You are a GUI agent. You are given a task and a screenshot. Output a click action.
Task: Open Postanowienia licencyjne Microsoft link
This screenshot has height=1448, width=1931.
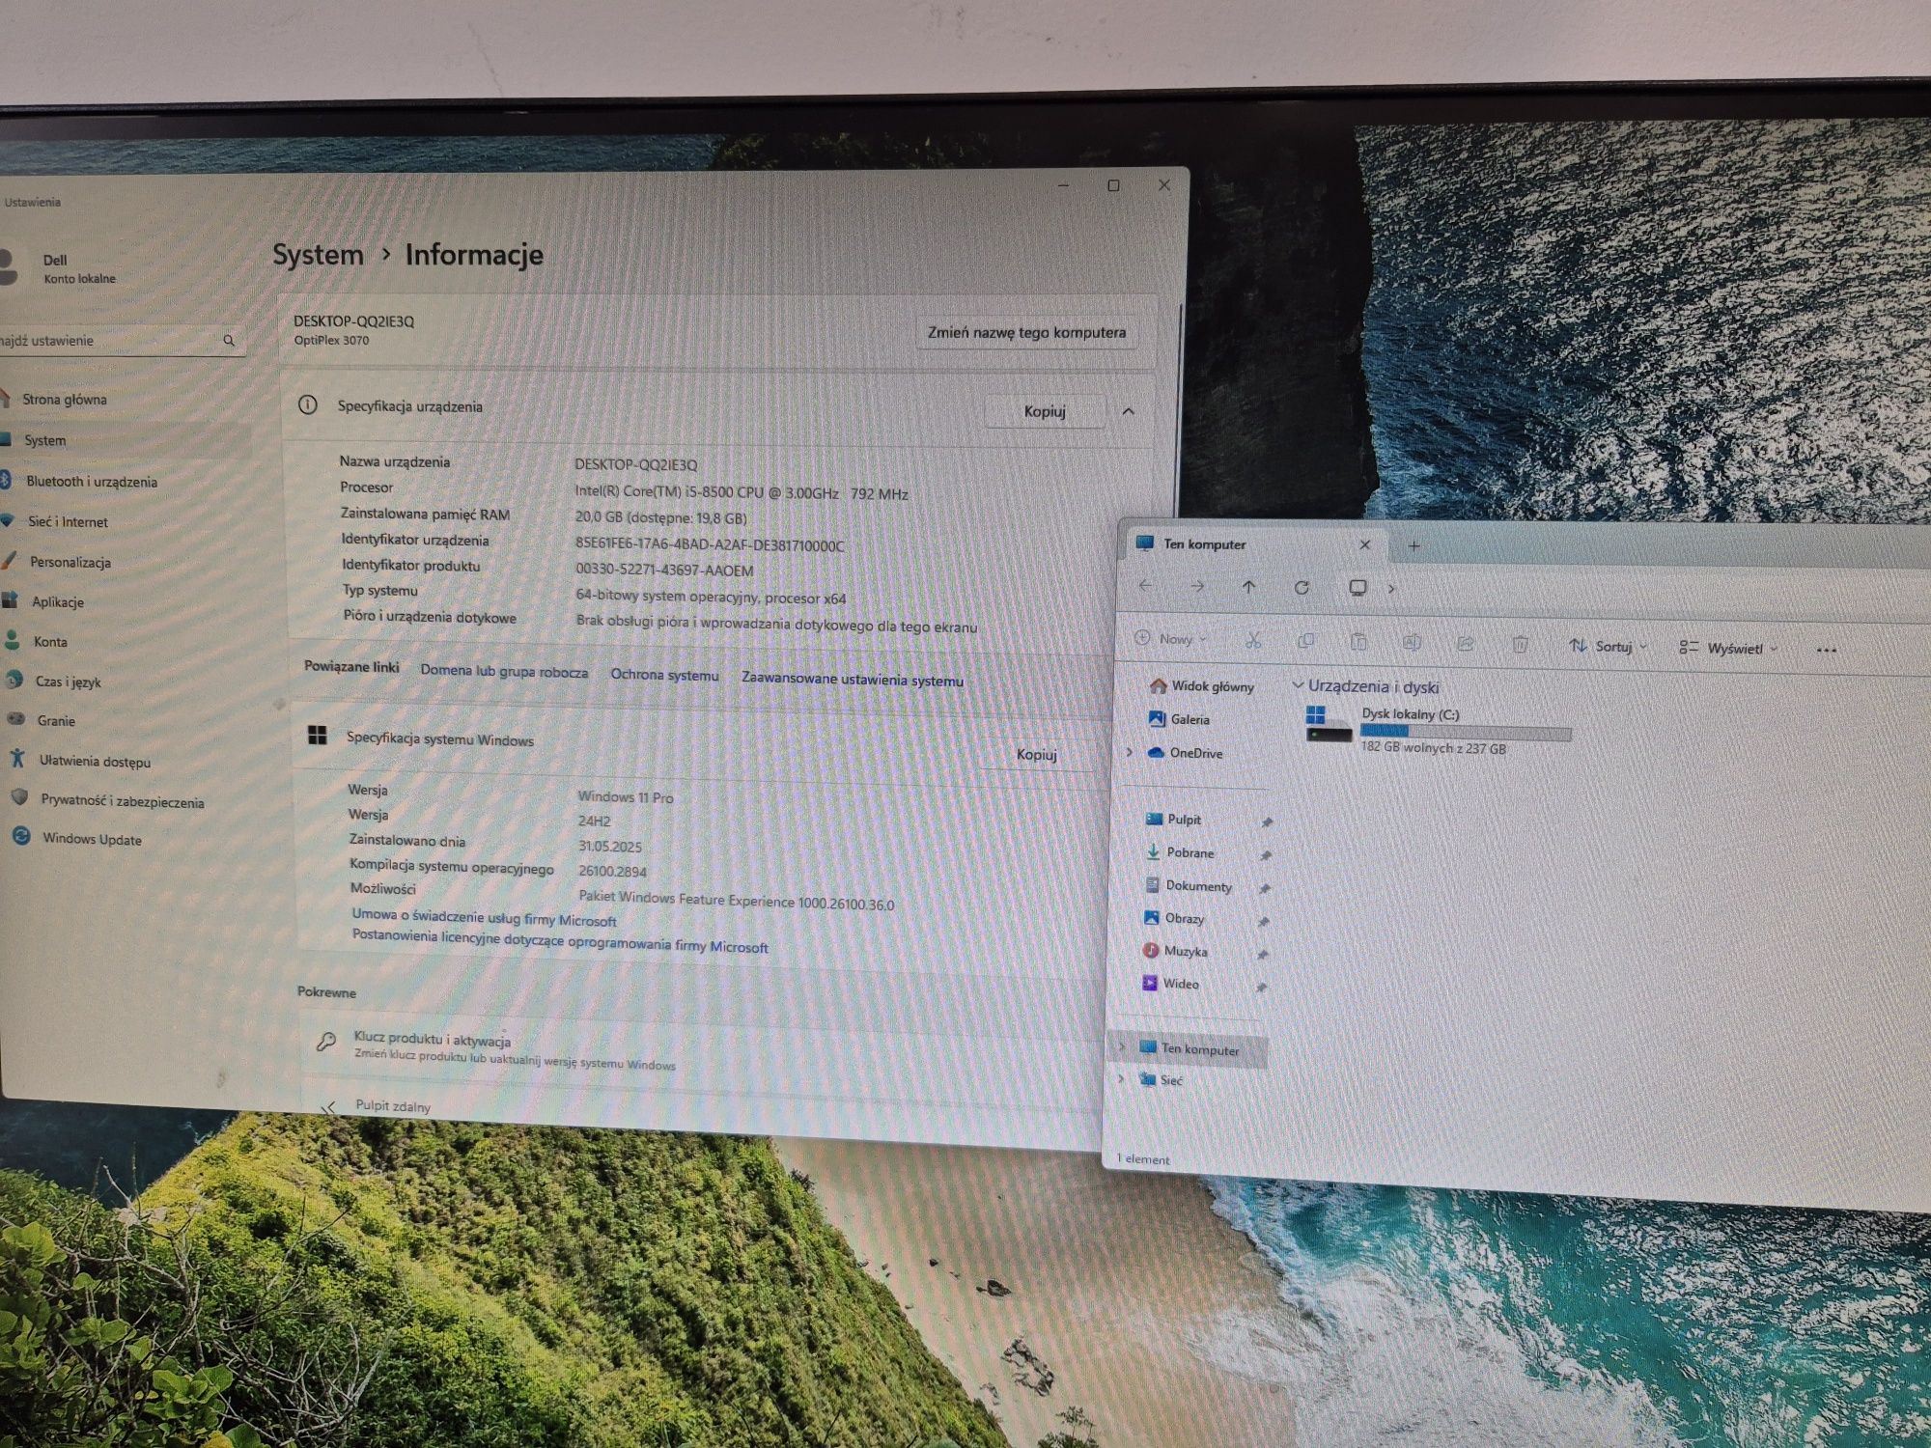[560, 940]
